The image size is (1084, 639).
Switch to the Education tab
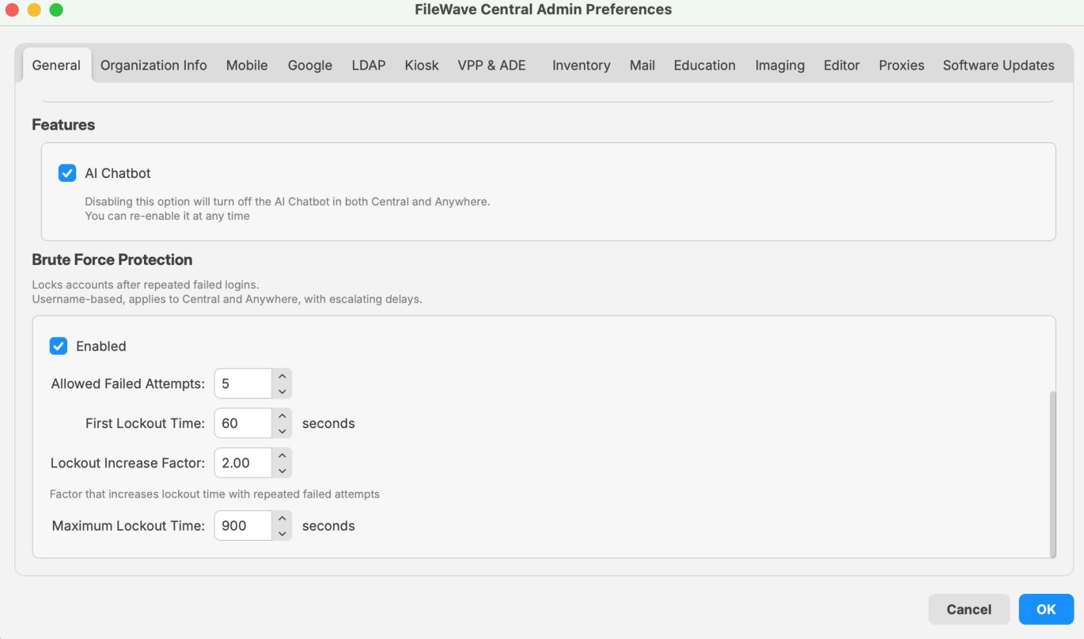(704, 65)
